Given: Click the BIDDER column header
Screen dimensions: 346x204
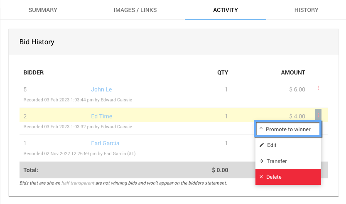Looking at the screenshot, I should (34, 72).
